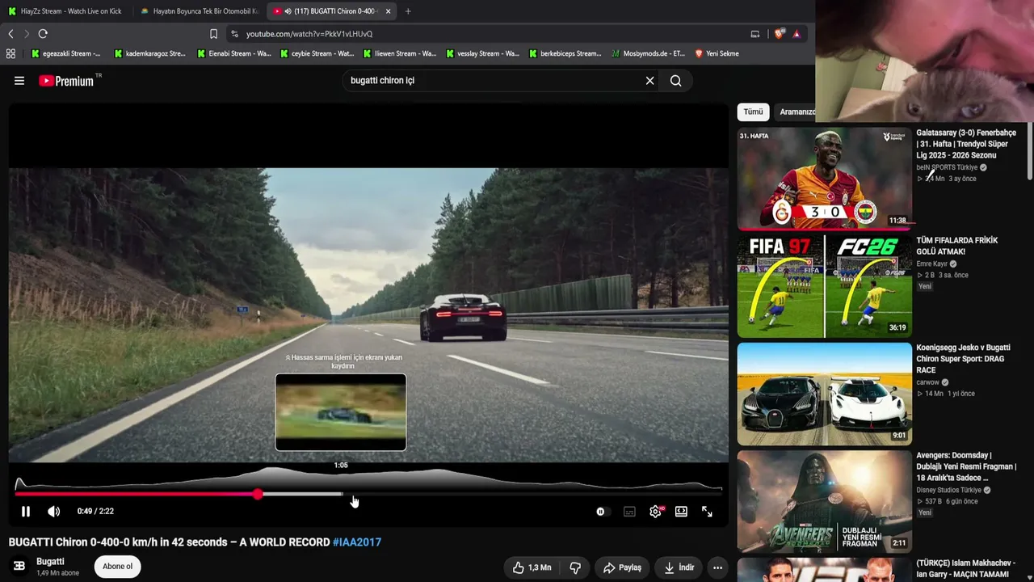Viewport: 1034px width, 582px height.
Task: Click the recommendations sidebar scrollbar
Action: (x=1029, y=152)
